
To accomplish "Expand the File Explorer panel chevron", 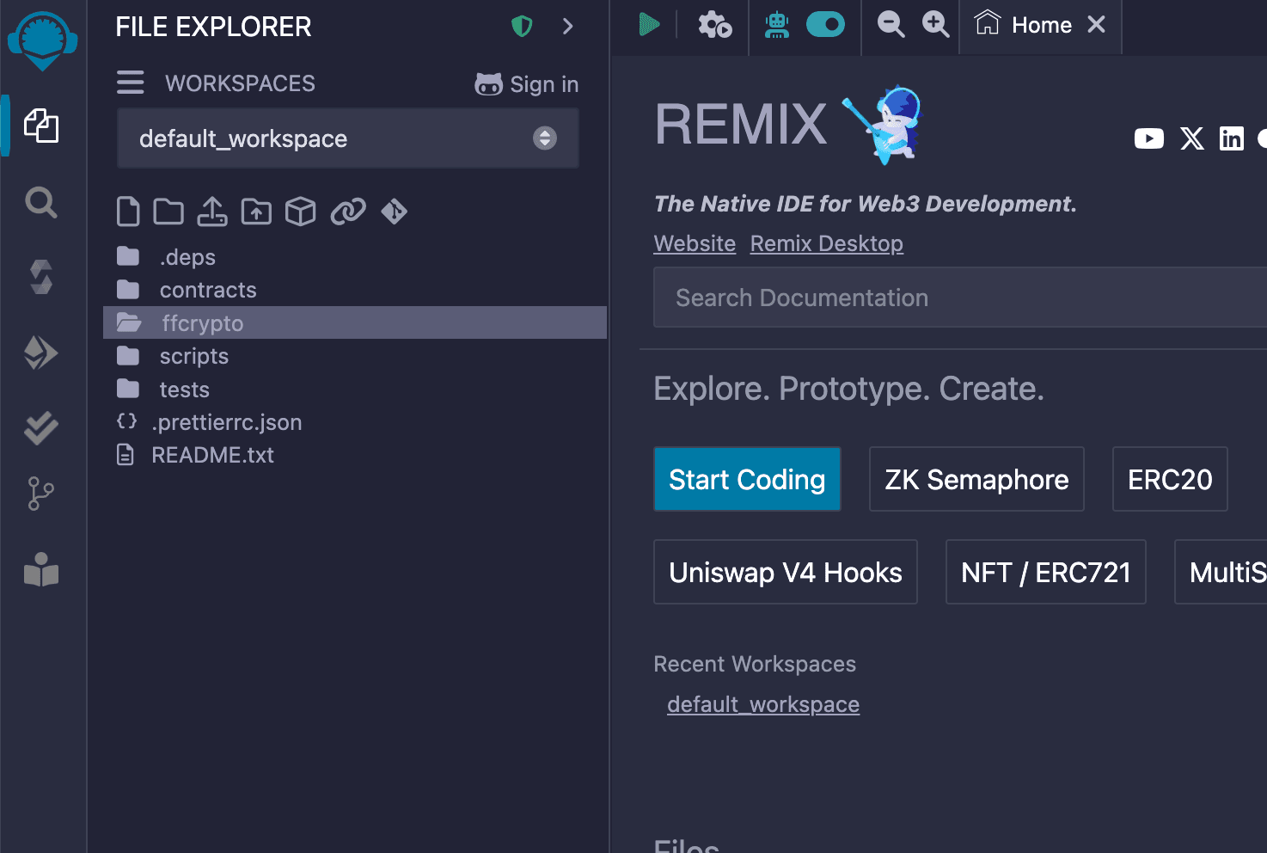I will click(567, 27).
